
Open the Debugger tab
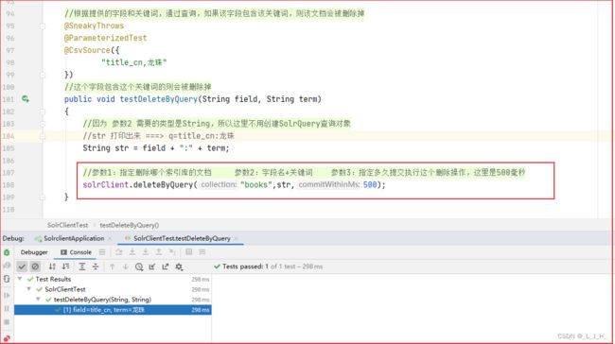[x=34, y=252]
